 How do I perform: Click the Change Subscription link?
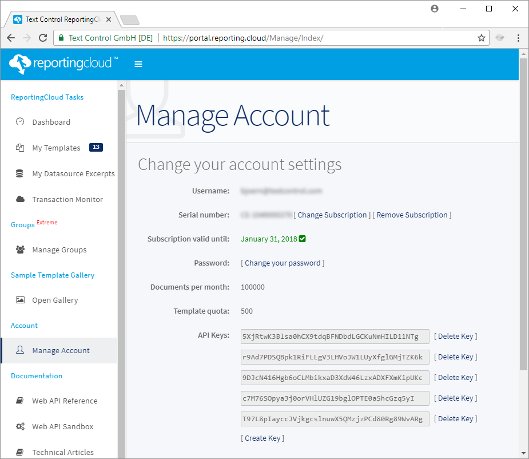click(x=332, y=215)
